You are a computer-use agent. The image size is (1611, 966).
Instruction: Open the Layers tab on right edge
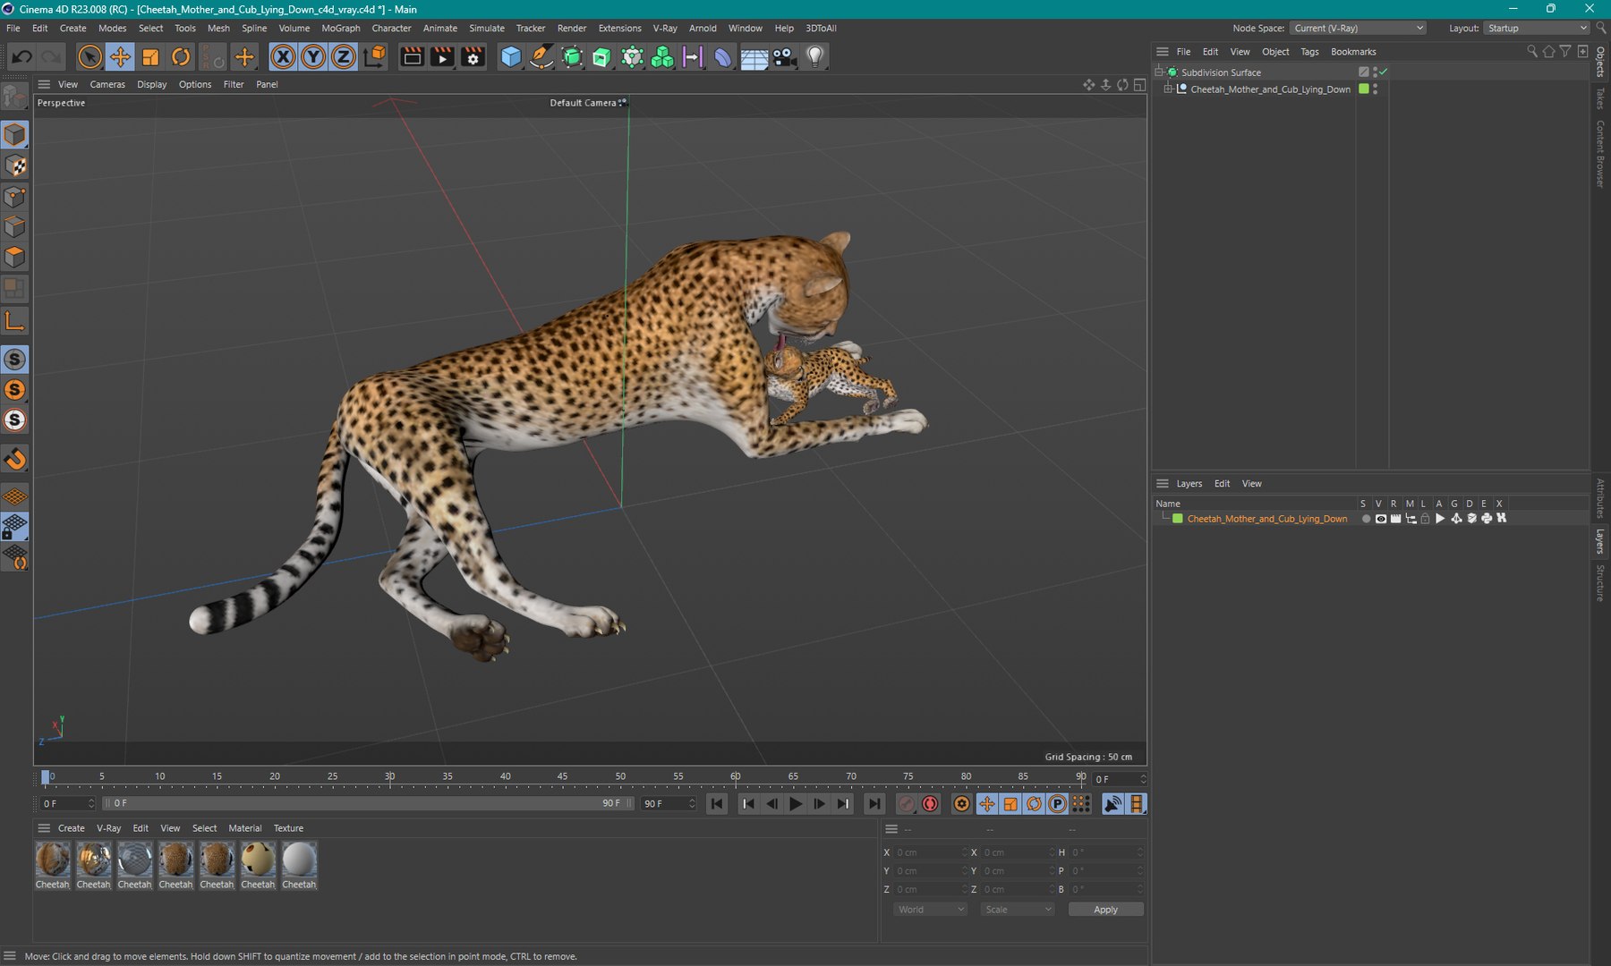(1600, 542)
